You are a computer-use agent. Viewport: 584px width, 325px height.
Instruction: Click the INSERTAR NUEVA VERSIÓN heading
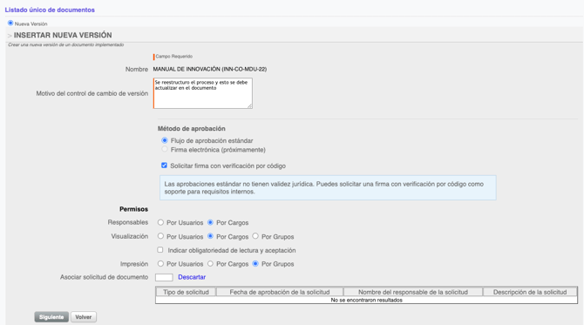pyautogui.click(x=63, y=36)
